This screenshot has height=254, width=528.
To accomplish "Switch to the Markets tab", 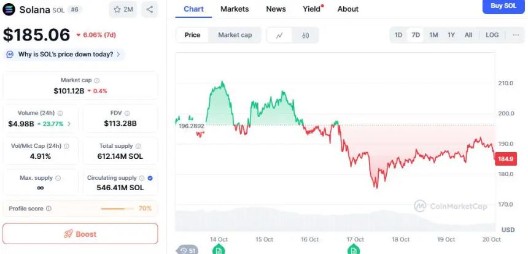I will (235, 9).
